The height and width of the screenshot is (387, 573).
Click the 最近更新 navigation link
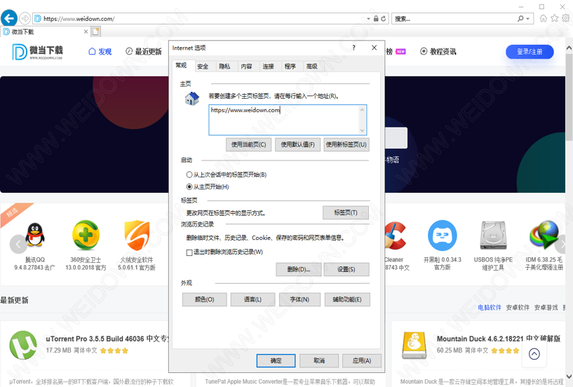(x=143, y=51)
